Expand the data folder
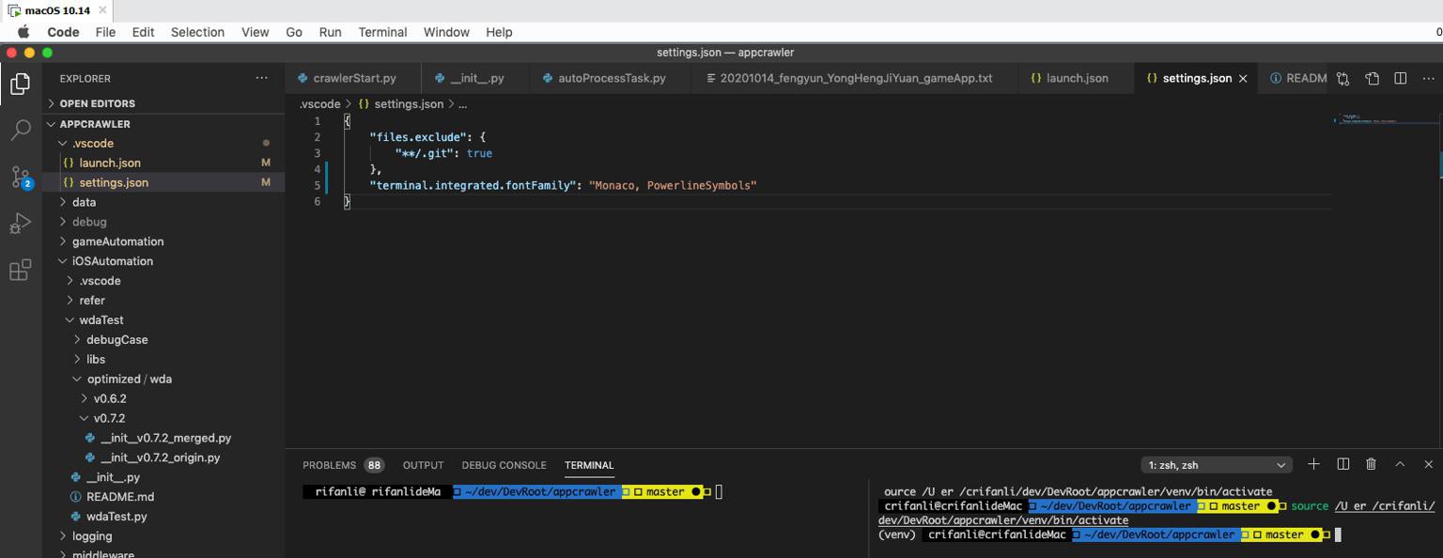 point(163,202)
